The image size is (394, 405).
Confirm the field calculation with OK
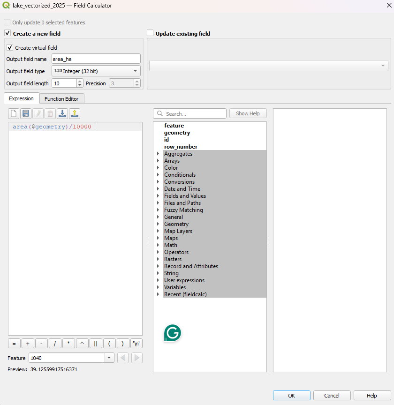(x=292, y=396)
